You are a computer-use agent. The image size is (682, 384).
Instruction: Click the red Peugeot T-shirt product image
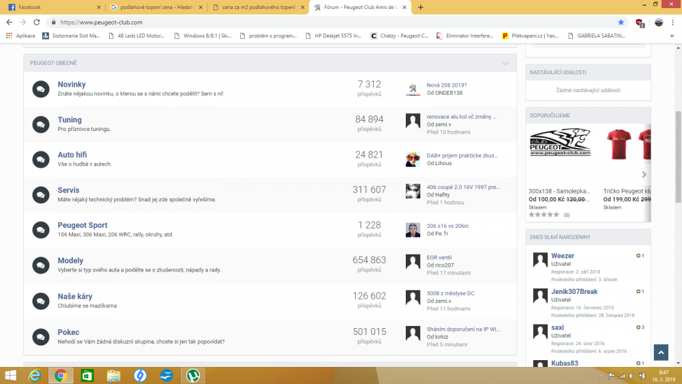click(619, 145)
